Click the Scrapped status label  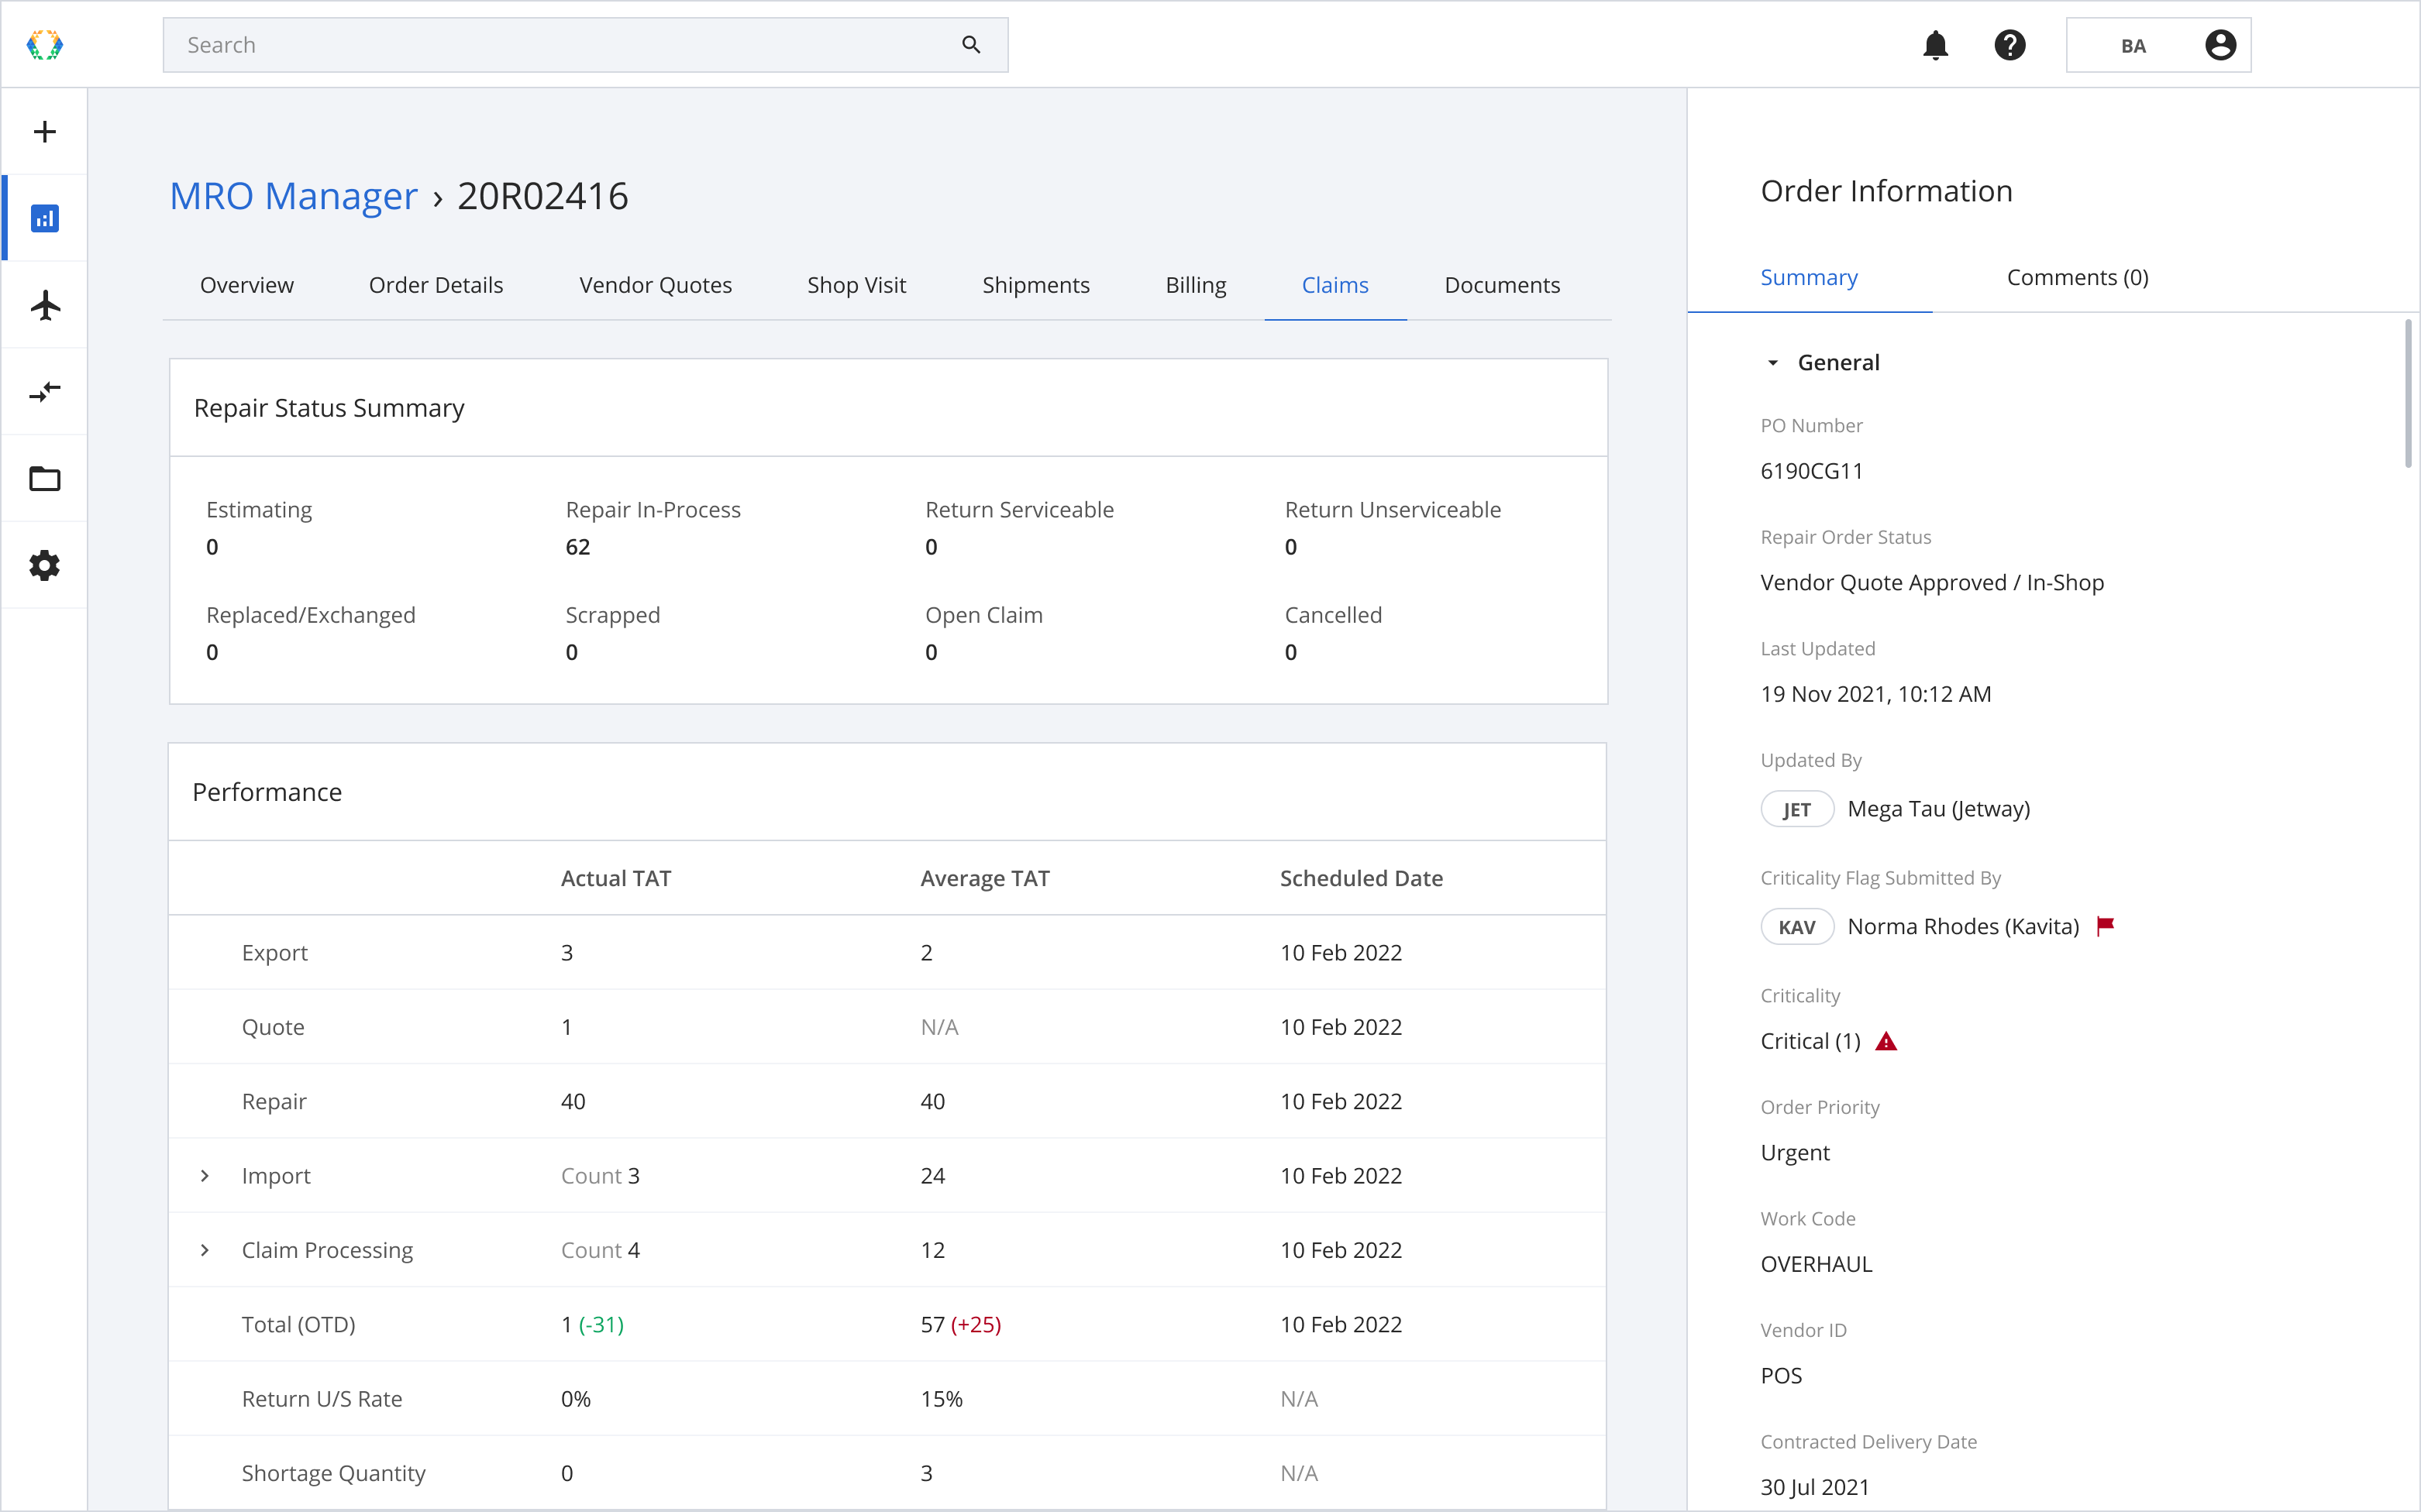(612, 615)
